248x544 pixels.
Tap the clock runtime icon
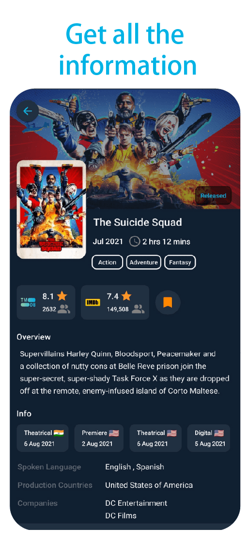point(135,241)
